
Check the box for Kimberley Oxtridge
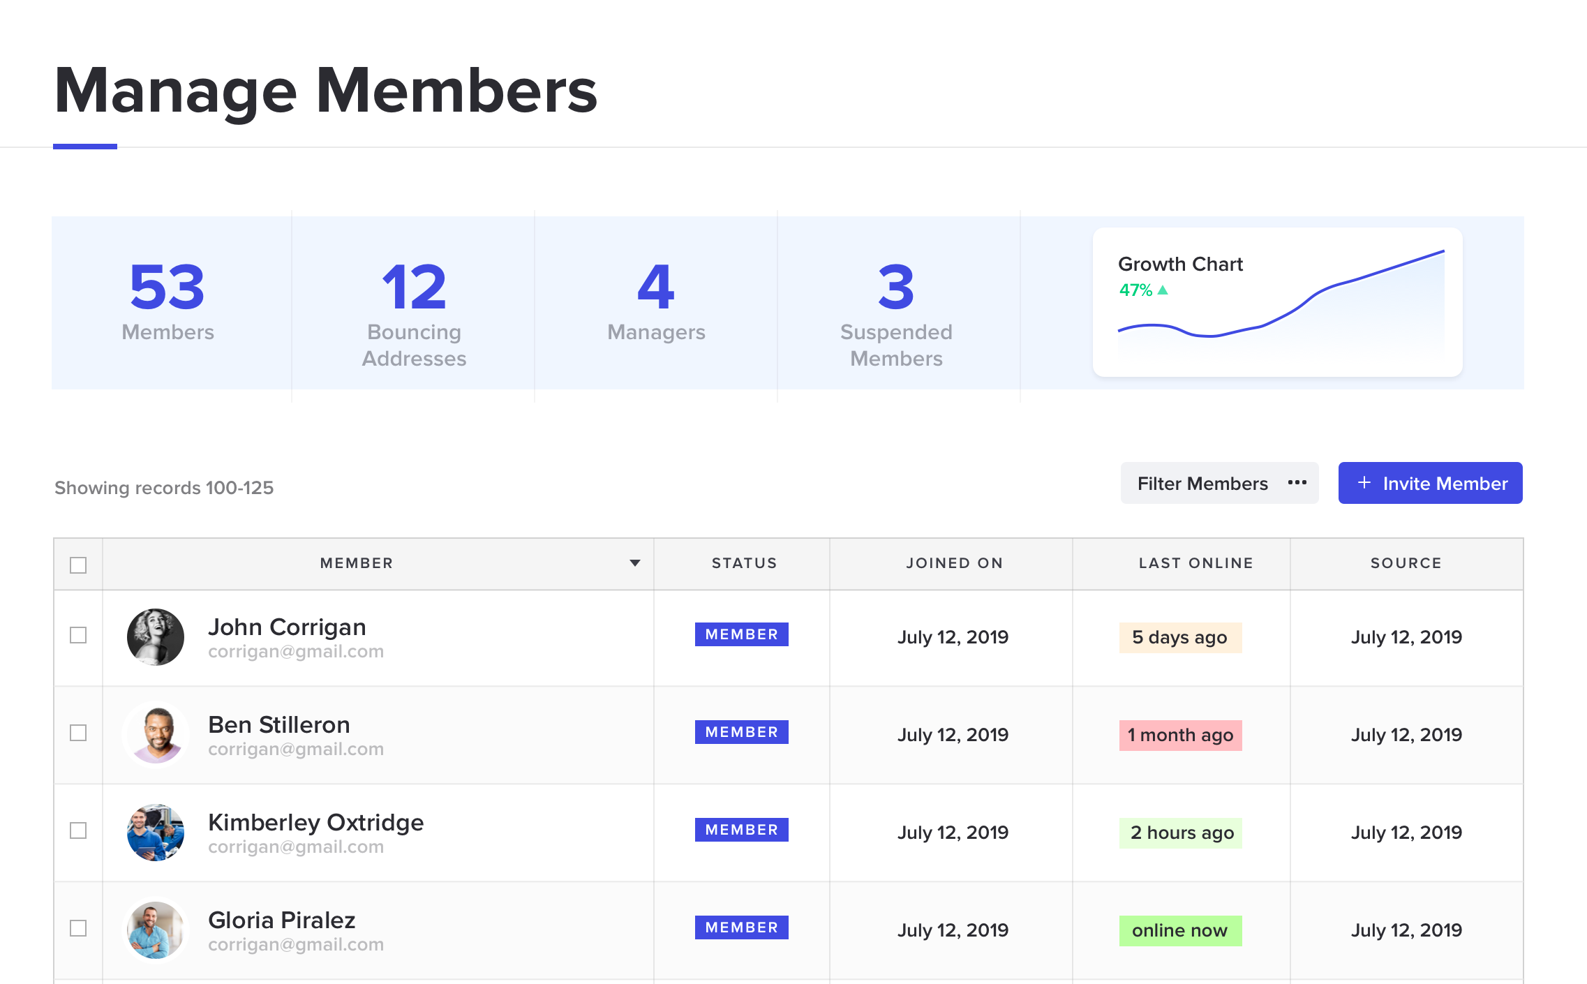pos(78,830)
